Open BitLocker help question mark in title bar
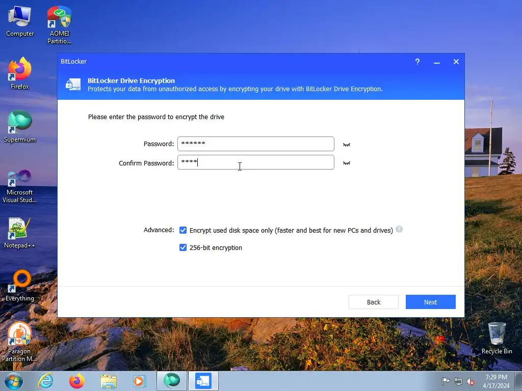This screenshot has height=391, width=522. click(417, 62)
